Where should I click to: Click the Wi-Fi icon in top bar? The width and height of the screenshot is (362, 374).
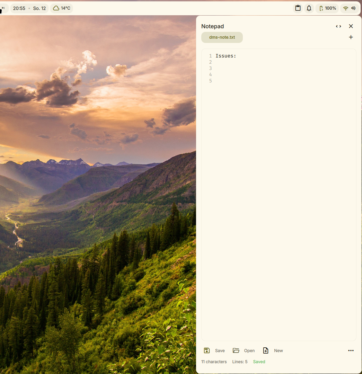[x=345, y=8]
